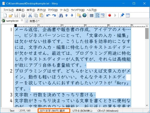Screen dimensions: 150x113
Task: Click the Save floppy disk icon
Action: [x=16, y=15]
